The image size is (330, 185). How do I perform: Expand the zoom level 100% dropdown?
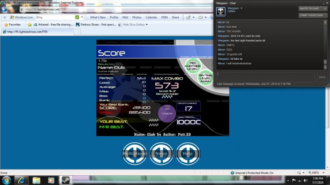pos(323,173)
